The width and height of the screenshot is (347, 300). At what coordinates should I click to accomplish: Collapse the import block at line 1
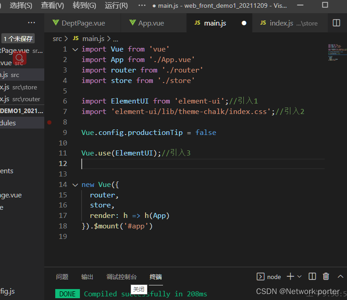[x=75, y=50]
